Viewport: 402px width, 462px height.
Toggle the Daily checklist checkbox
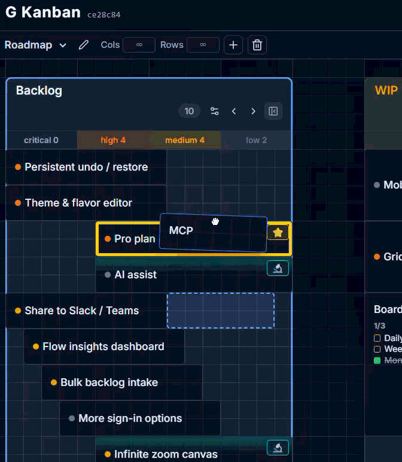377,338
